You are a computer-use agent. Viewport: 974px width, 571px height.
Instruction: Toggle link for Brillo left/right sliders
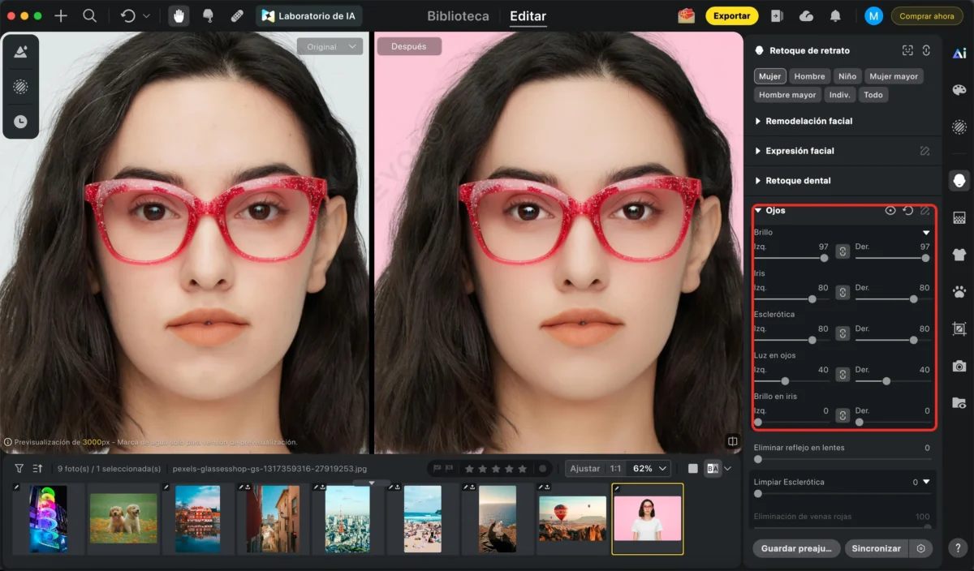(x=843, y=251)
